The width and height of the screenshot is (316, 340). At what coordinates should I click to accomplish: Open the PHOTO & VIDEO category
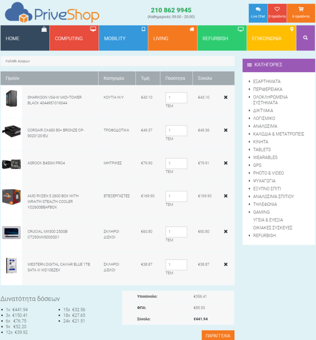point(268,173)
